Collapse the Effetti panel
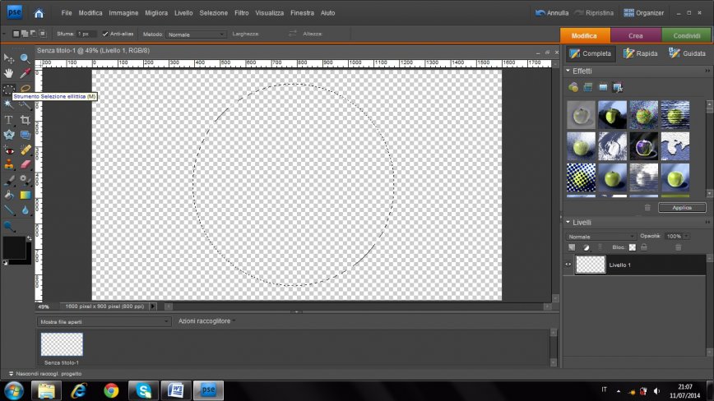Viewport: 714px width, 401px height. (568, 71)
